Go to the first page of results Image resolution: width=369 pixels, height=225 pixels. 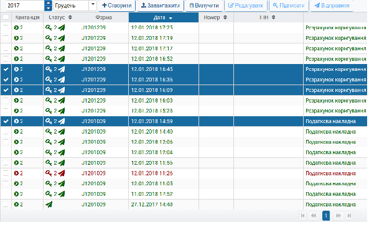point(303,215)
